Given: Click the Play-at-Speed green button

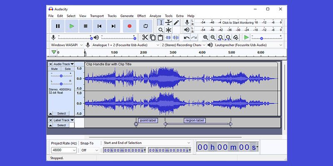Looking at the screenshot, I should pyautogui.click(x=246, y=37).
